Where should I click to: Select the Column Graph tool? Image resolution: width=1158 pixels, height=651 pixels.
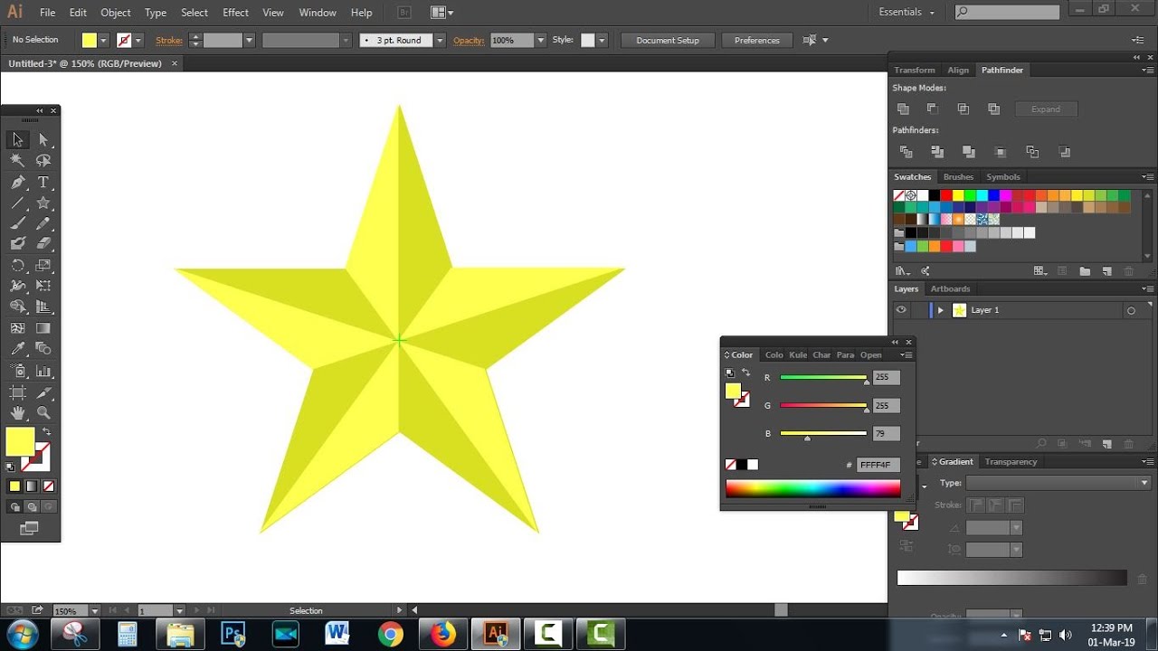click(x=43, y=371)
